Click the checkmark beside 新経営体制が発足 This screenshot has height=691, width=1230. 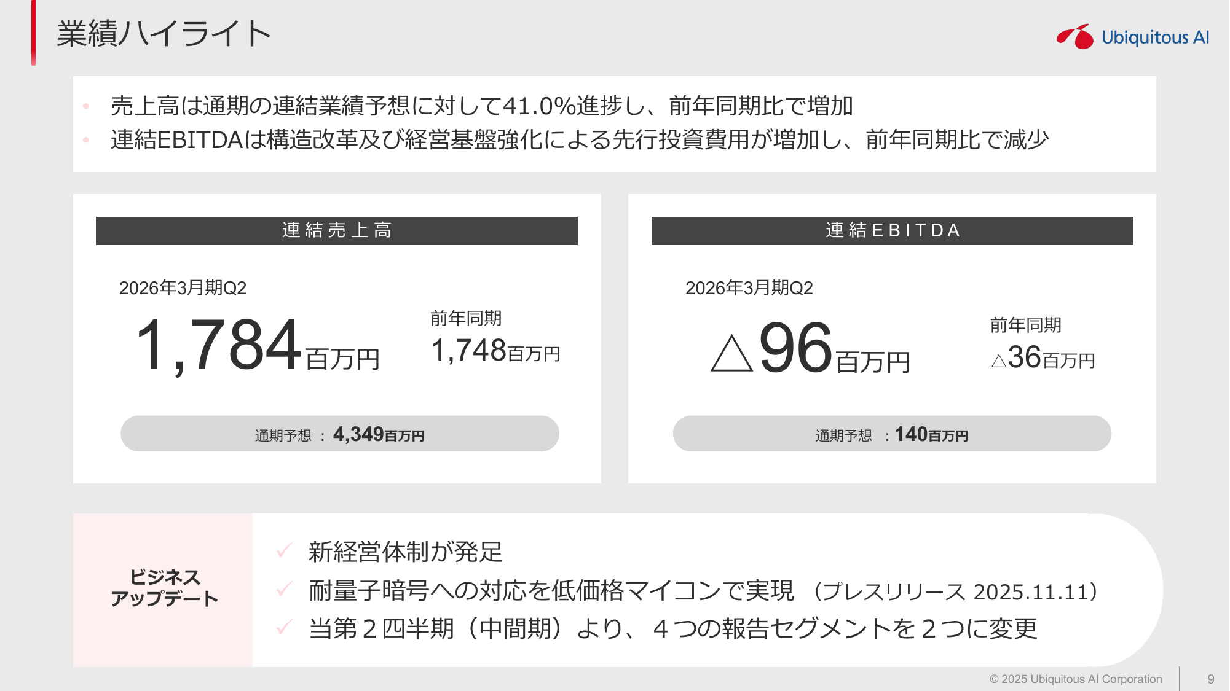[x=284, y=550]
